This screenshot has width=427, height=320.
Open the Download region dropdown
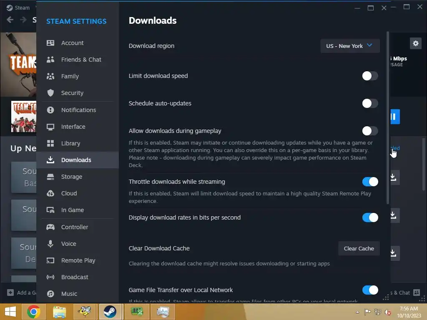click(x=350, y=46)
